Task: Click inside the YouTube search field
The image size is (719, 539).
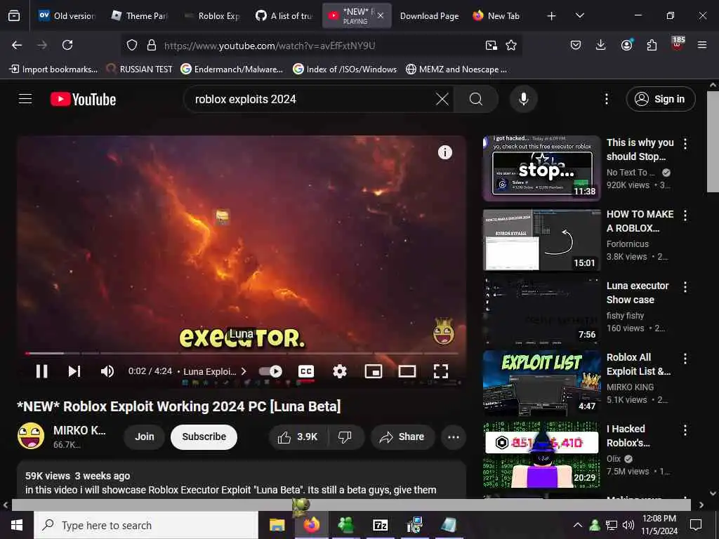Action: pos(312,99)
